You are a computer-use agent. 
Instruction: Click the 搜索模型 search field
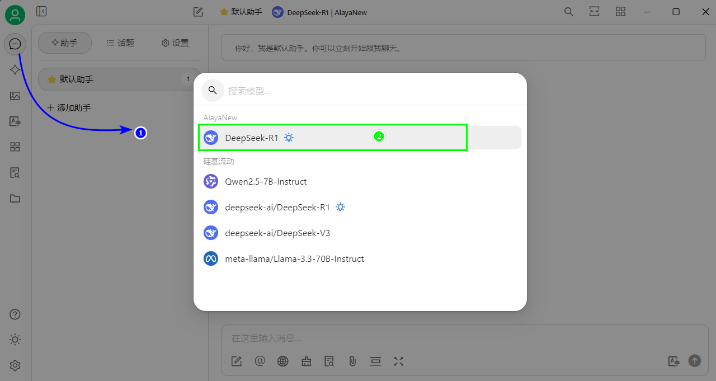point(369,91)
